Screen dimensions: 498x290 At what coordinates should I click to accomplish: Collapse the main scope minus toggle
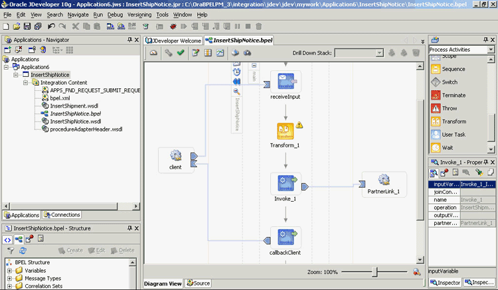(254, 65)
